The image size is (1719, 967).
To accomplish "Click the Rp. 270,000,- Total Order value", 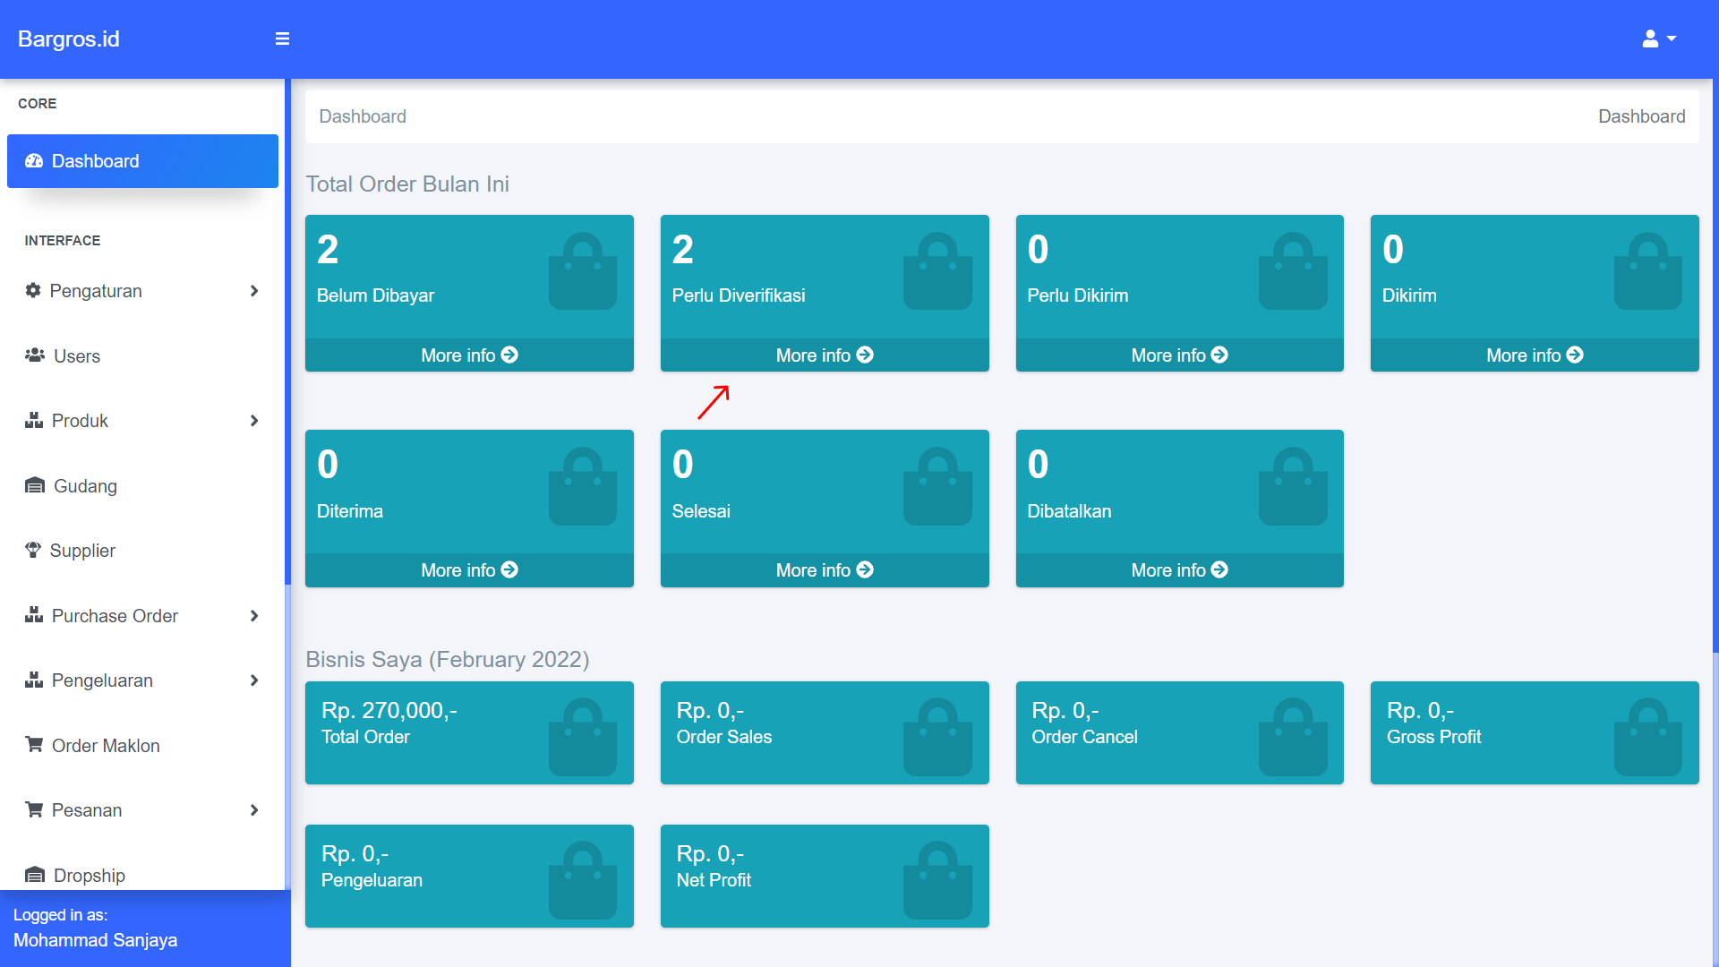I will coord(389,710).
